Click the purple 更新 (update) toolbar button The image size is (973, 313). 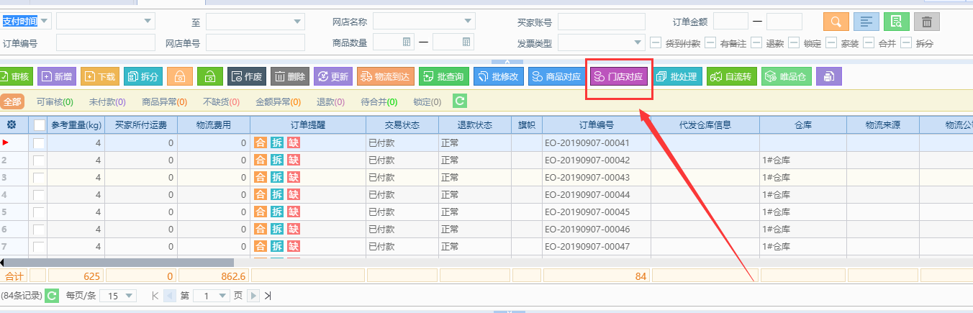tap(333, 76)
